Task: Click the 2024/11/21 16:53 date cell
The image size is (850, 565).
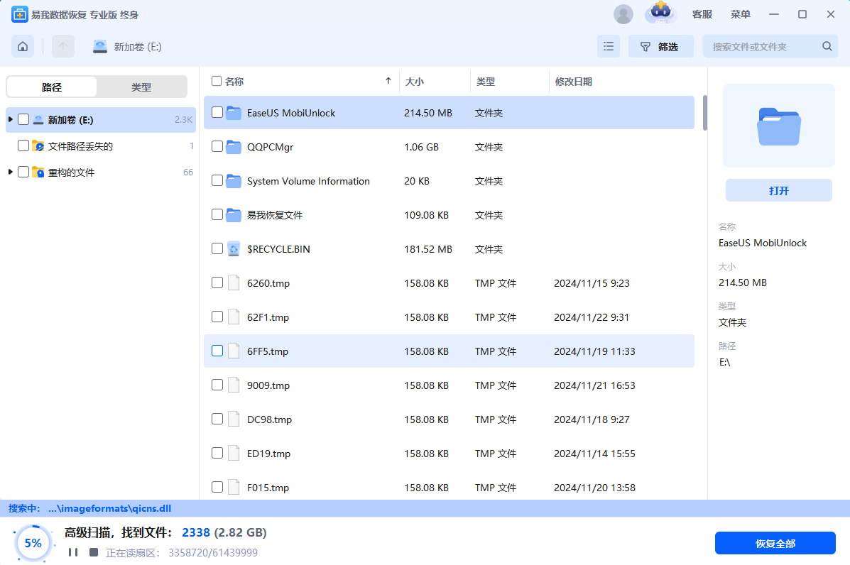Action: coord(594,385)
